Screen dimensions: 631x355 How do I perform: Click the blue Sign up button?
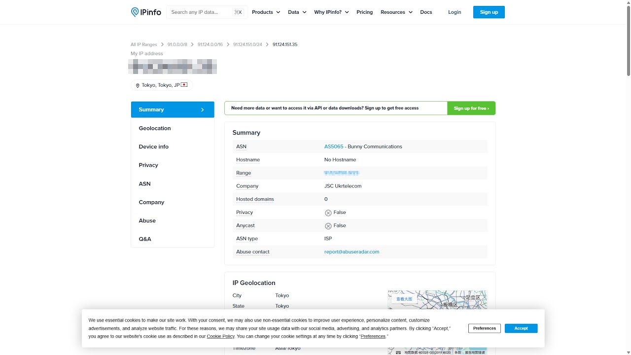pos(489,12)
